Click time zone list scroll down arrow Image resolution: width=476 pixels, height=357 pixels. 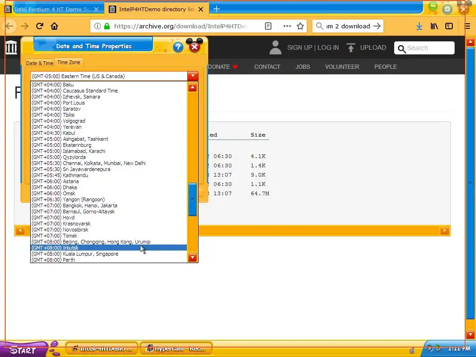(192, 258)
